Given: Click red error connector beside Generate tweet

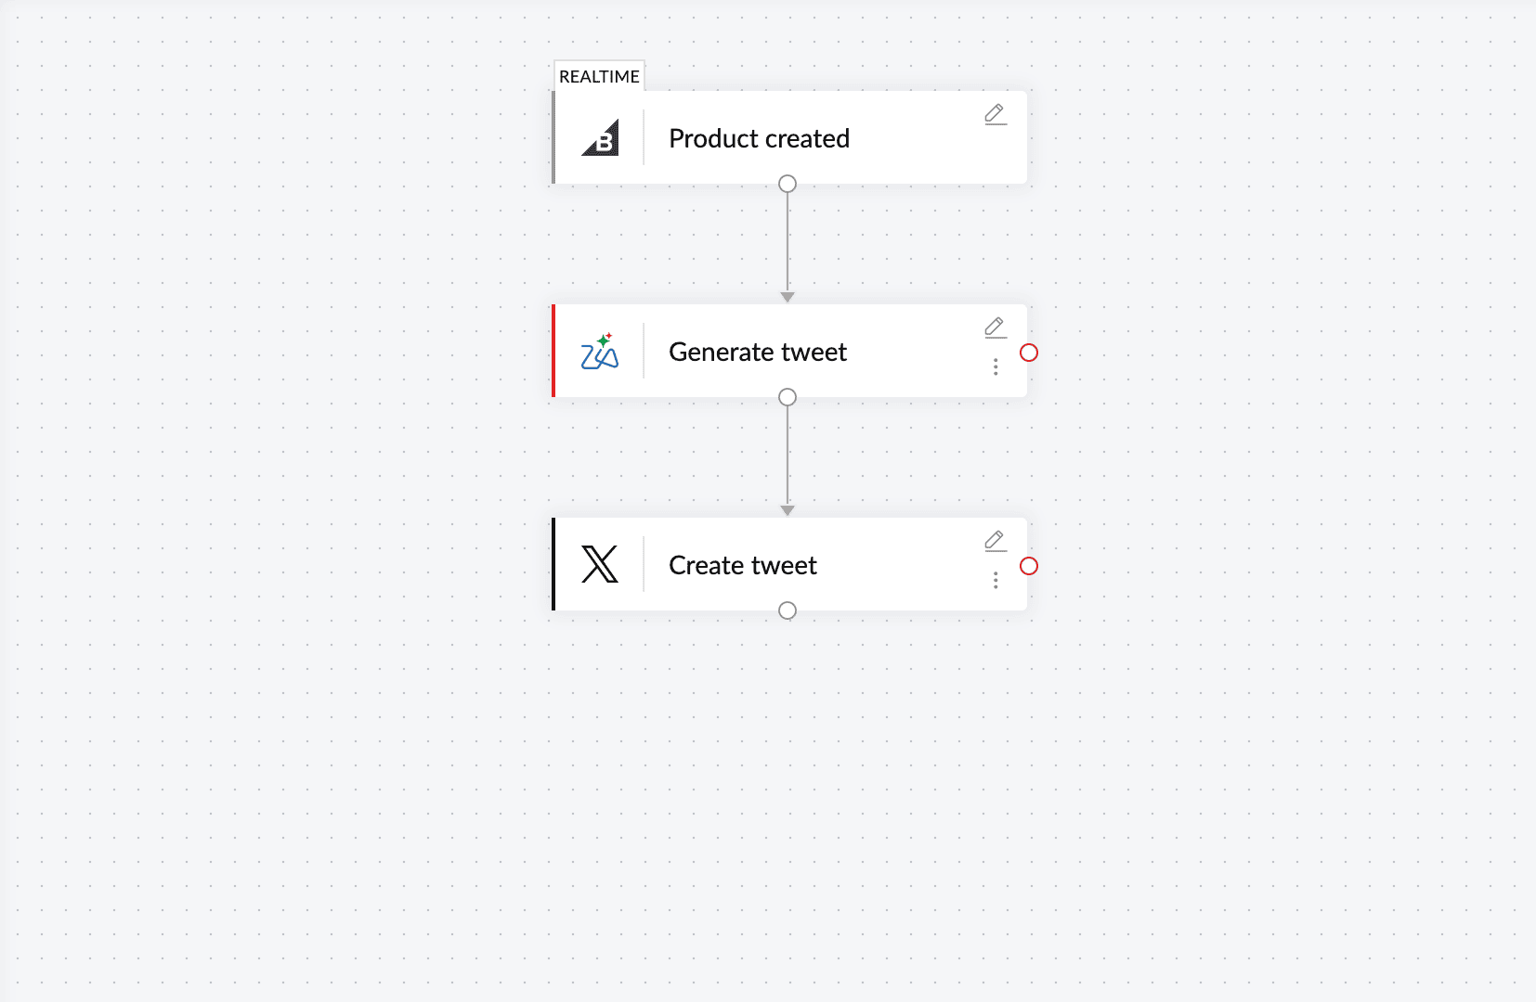Looking at the screenshot, I should (1029, 353).
